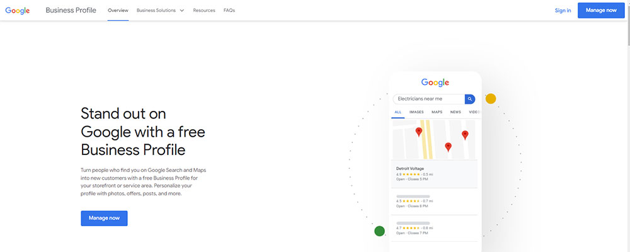
Task: Select the Overview tab
Action: tap(118, 11)
